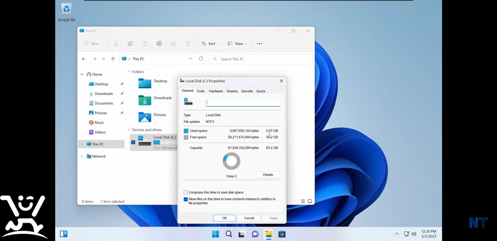Viewport: 497px width, 241px height.
Task: Expand the This PC tree node
Action: [x=82, y=144]
